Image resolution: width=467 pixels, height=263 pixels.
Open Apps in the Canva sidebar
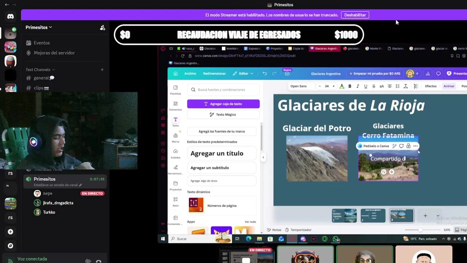point(175,202)
